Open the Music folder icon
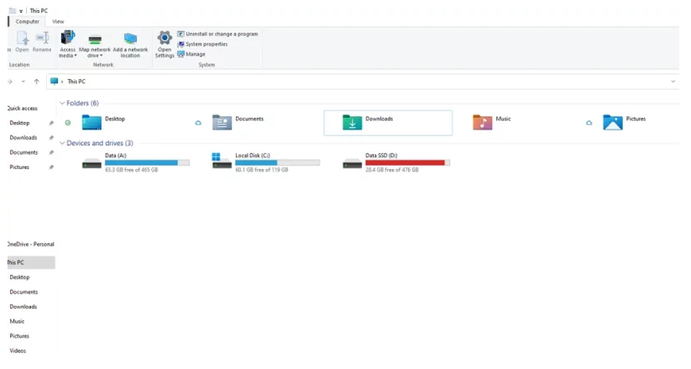This screenshot has width=691, height=369. pyautogui.click(x=482, y=123)
